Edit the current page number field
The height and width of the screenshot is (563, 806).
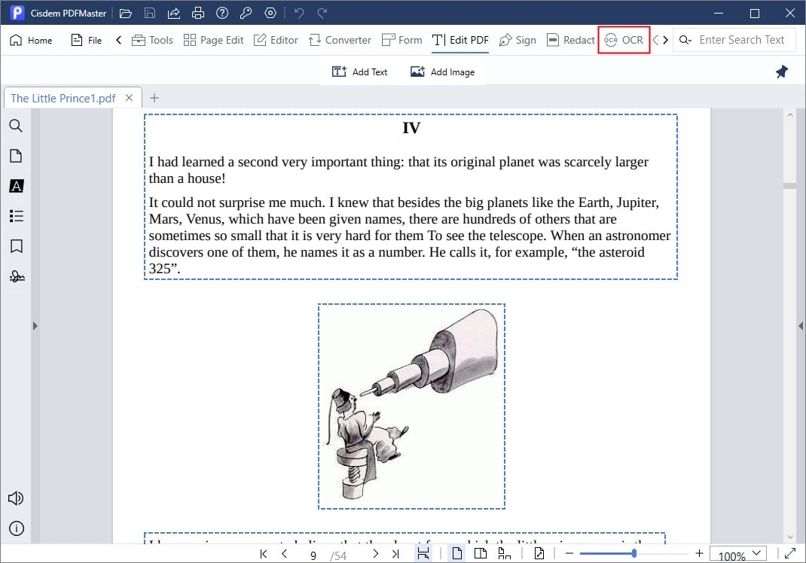click(313, 555)
